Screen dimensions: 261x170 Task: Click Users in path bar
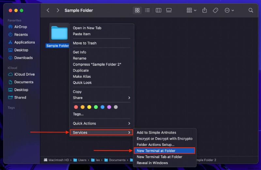pos(80,160)
